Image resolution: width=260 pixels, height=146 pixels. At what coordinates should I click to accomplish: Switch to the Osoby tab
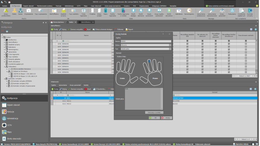[x=71, y=22]
